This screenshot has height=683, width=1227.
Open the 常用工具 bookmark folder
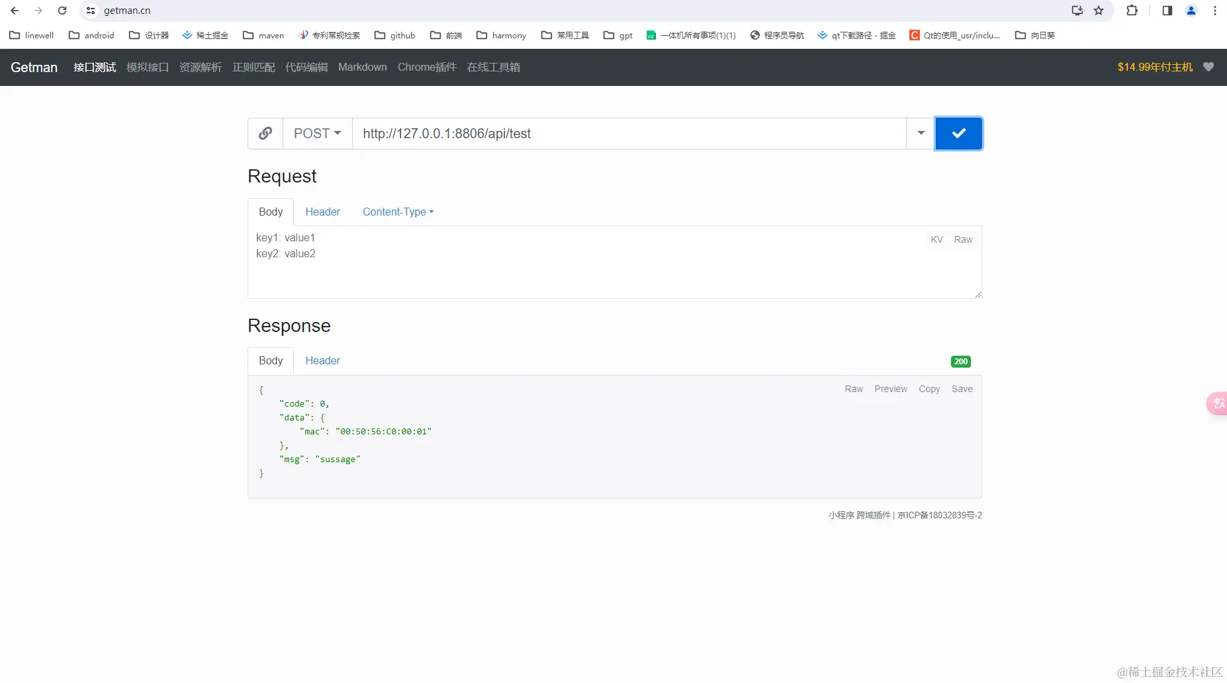coord(565,35)
